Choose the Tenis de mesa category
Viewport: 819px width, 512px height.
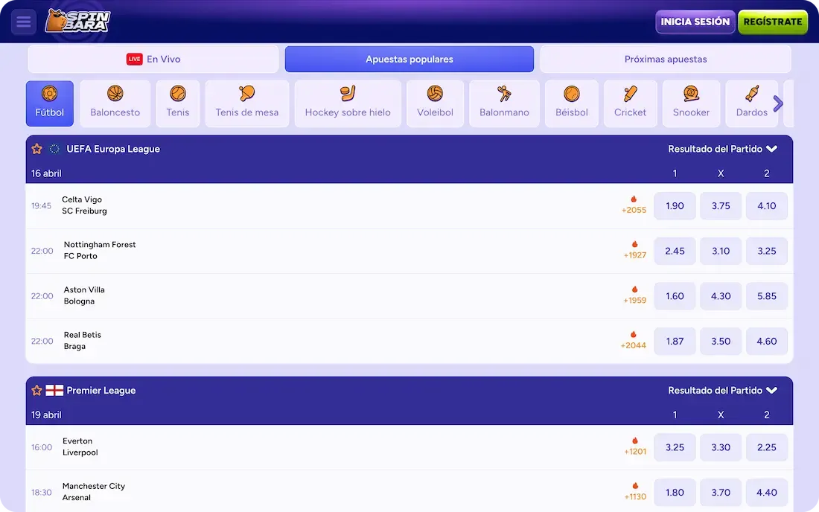click(246, 103)
